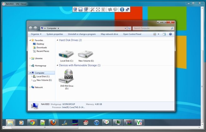Screen dimensions: 206x132
Task: Toggle the Explorer preview pane icon
Action: pos(164,34)
